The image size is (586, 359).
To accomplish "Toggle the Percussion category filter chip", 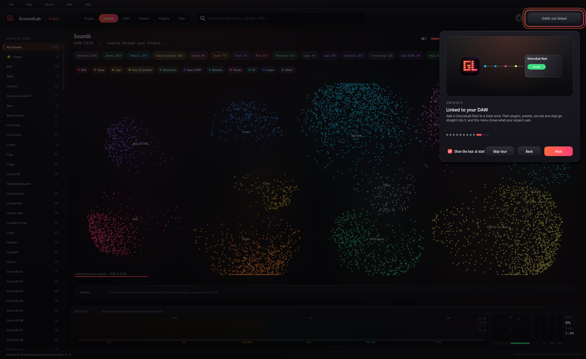I will [168, 70].
